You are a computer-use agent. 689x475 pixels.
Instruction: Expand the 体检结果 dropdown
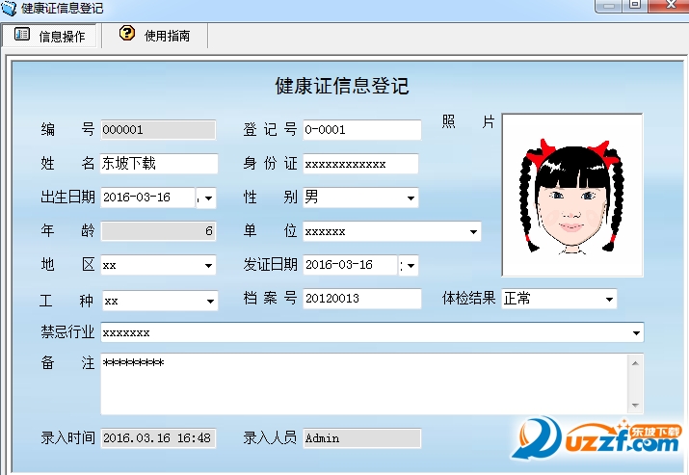[609, 300]
